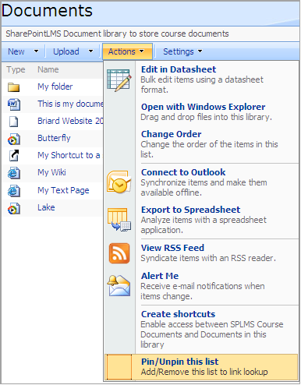The image size is (301, 385).
Task: Select the Change Order menu entry
Action: (171, 134)
